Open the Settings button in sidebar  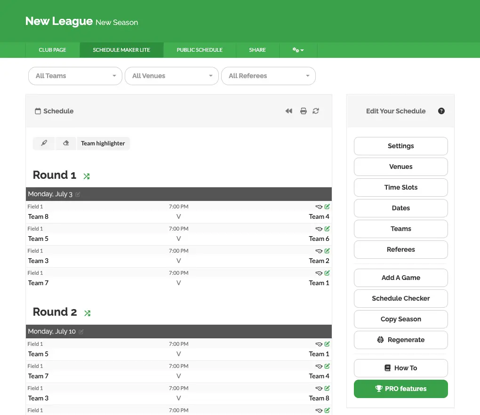click(x=401, y=146)
